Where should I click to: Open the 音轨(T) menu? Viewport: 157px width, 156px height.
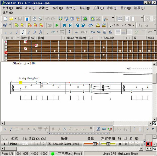tap(44, 8)
